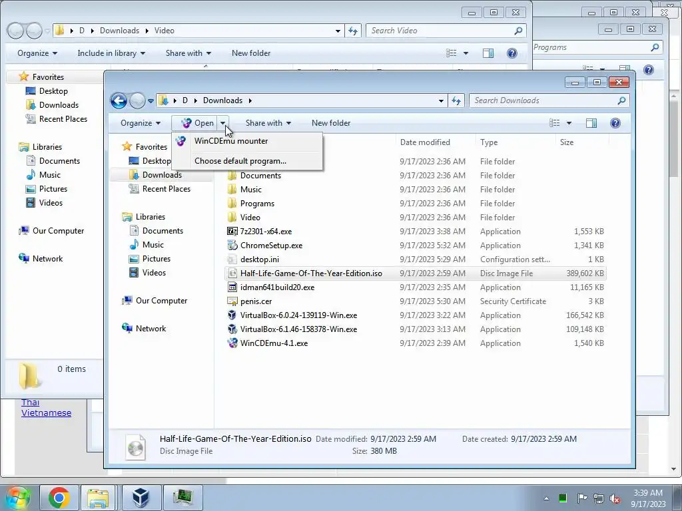Image resolution: width=682 pixels, height=511 pixels.
Task: Change view icon in Downloads window
Action: point(555,123)
